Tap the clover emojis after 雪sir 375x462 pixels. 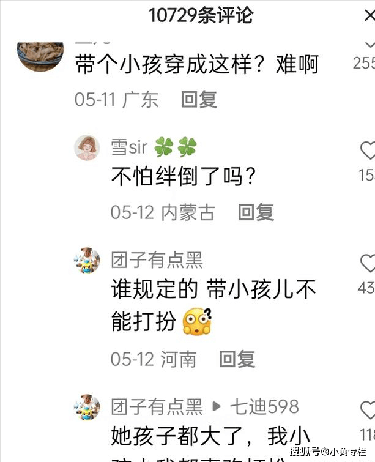coord(176,146)
